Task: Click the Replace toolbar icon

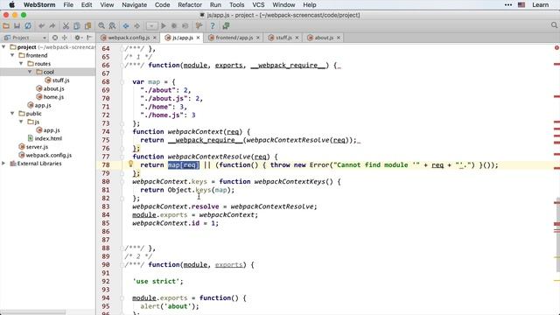Action: (113, 25)
